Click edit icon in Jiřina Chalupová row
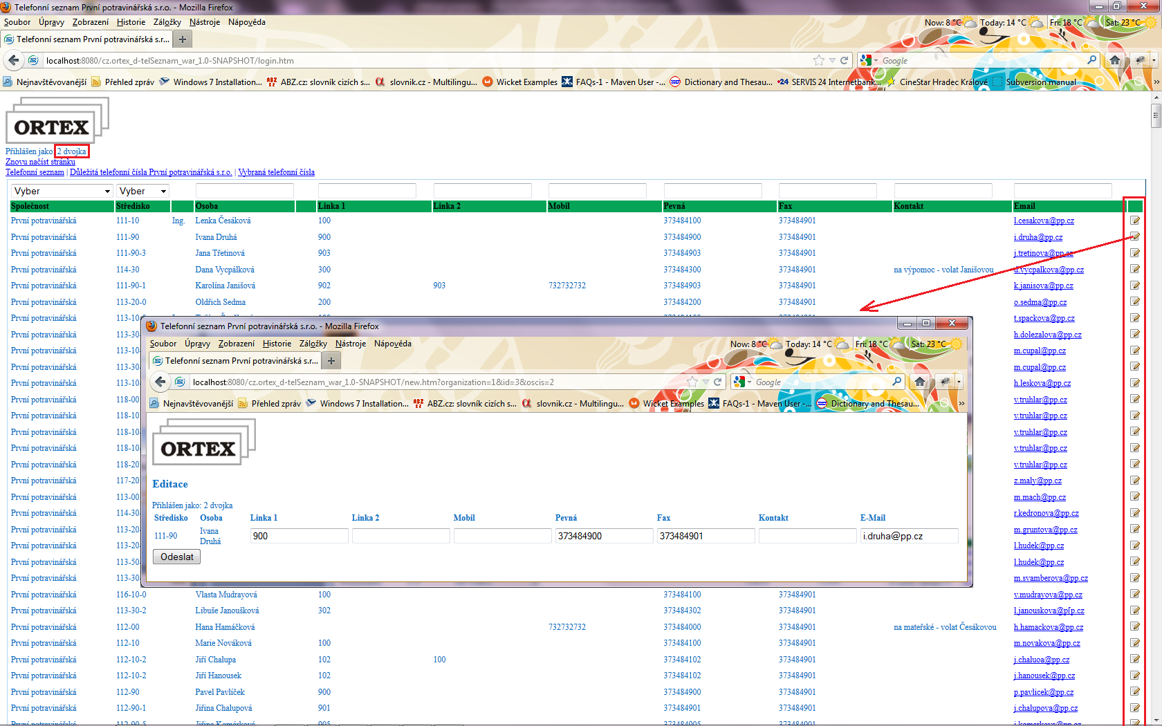Image resolution: width=1162 pixels, height=726 pixels. [1135, 708]
